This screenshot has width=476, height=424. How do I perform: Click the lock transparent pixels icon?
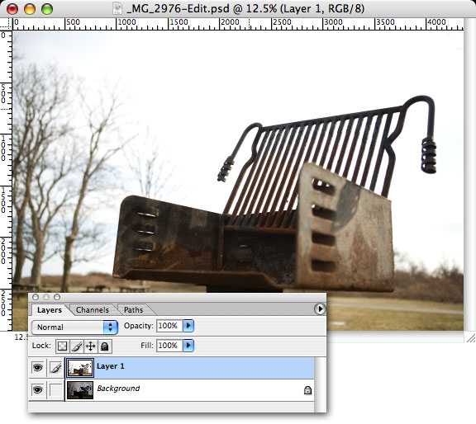click(x=62, y=346)
